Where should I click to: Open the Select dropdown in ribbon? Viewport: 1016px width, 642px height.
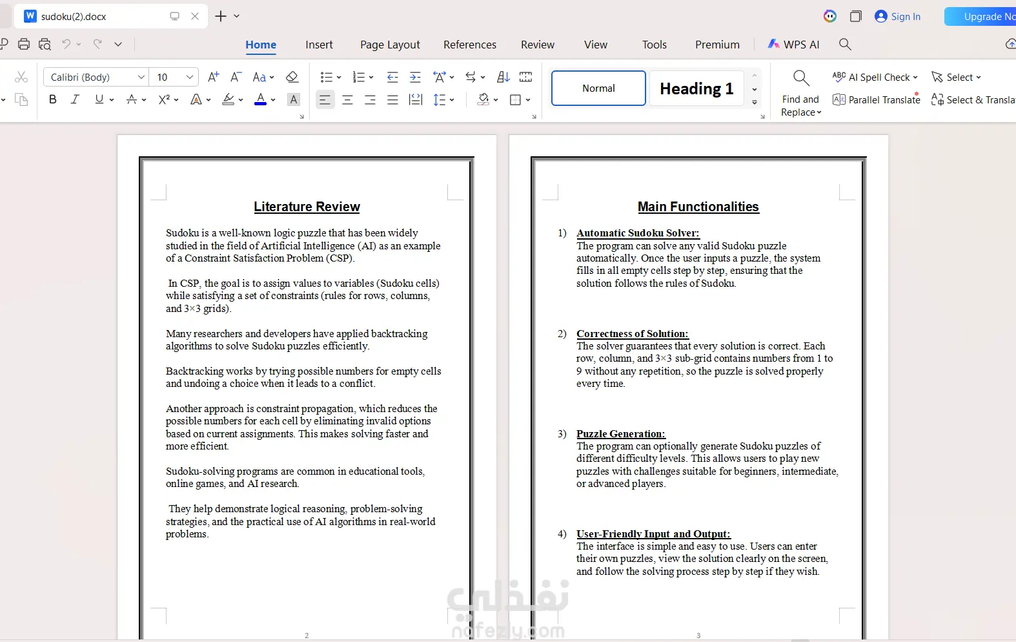[956, 77]
